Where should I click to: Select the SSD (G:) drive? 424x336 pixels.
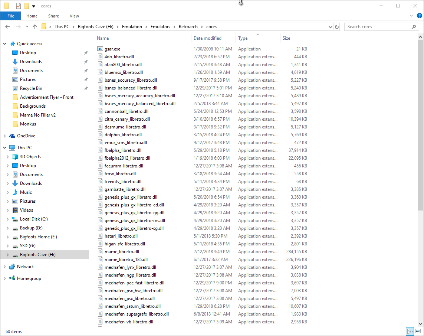click(x=27, y=246)
